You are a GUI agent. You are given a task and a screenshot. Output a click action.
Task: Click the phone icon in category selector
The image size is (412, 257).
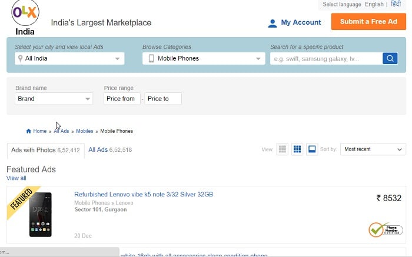click(x=151, y=58)
